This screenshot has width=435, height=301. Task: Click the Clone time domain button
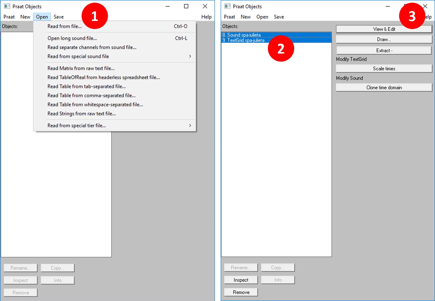(384, 87)
